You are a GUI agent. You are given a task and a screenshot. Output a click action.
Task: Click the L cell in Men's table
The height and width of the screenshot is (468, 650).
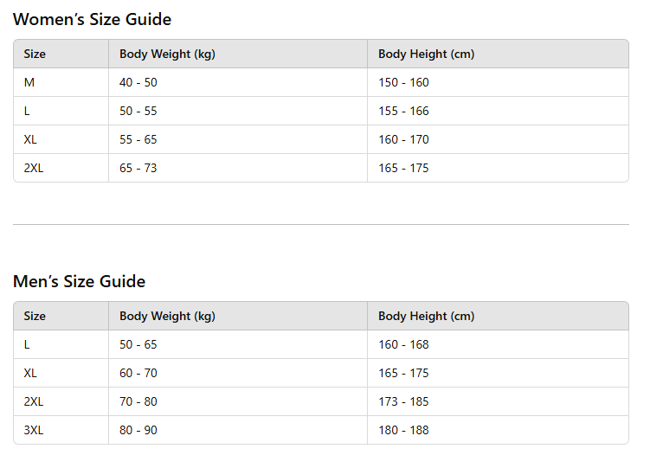pos(27,344)
